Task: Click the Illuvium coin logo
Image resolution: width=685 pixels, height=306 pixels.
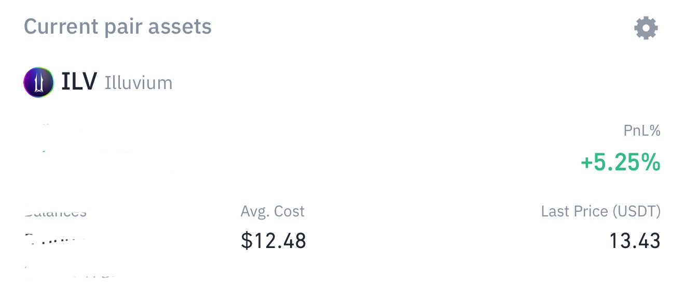Action: 38,82
